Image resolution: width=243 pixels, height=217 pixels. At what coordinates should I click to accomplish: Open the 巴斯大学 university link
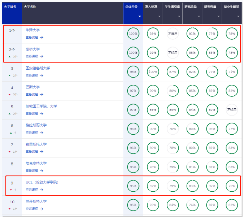(x=33, y=87)
